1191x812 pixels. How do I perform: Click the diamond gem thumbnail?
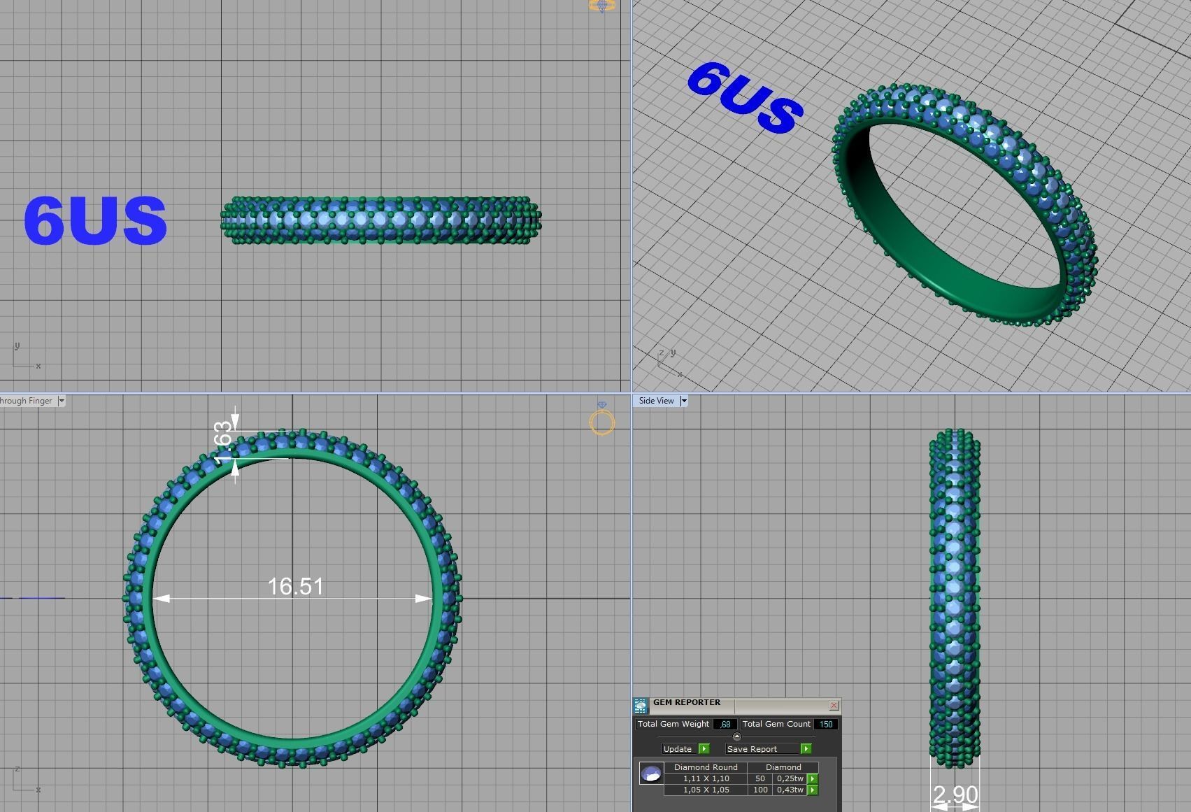(651, 774)
